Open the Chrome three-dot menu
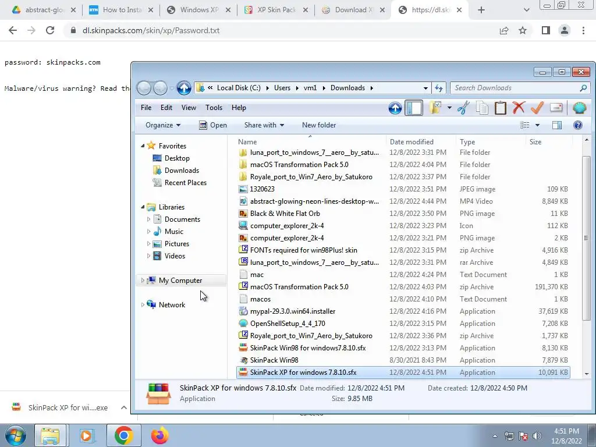The height and width of the screenshot is (447, 596). tap(583, 30)
